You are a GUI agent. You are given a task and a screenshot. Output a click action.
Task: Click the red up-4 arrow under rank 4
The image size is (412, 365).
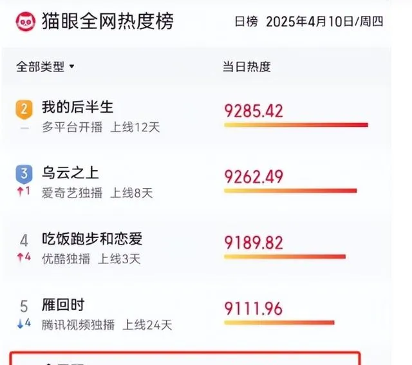[24, 257]
